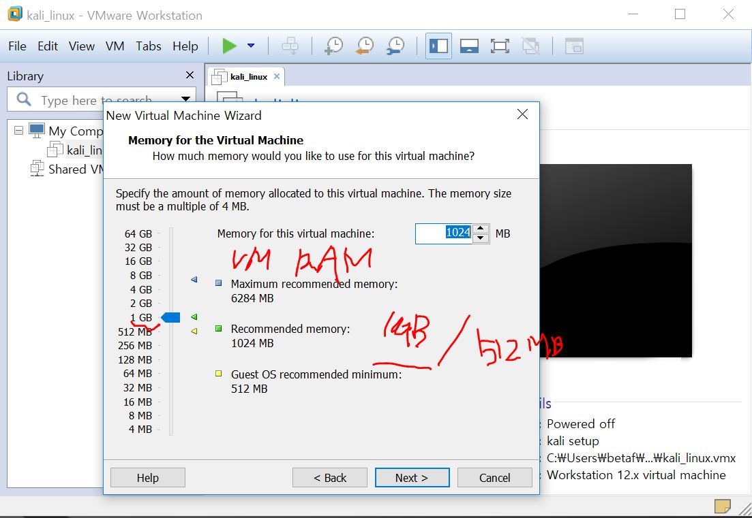Close the New Virtual Machine Wizard
The width and height of the screenshot is (752, 518).
523,114
